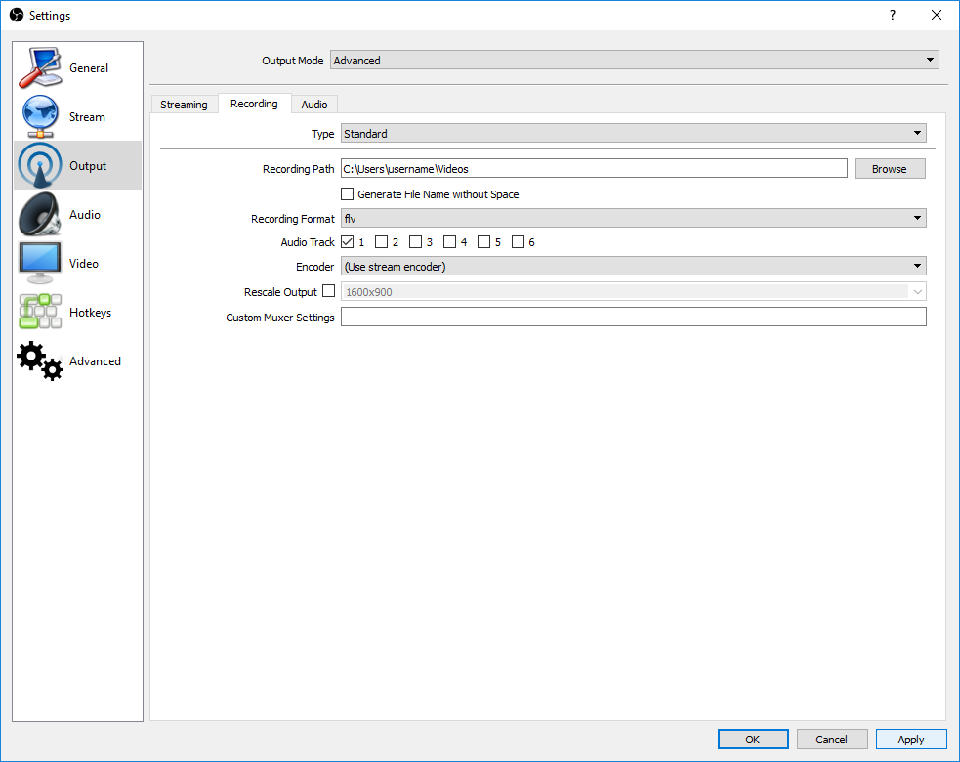Screen dimensions: 960x762
Task: Check audio track 4 checkbox
Action: coord(450,242)
